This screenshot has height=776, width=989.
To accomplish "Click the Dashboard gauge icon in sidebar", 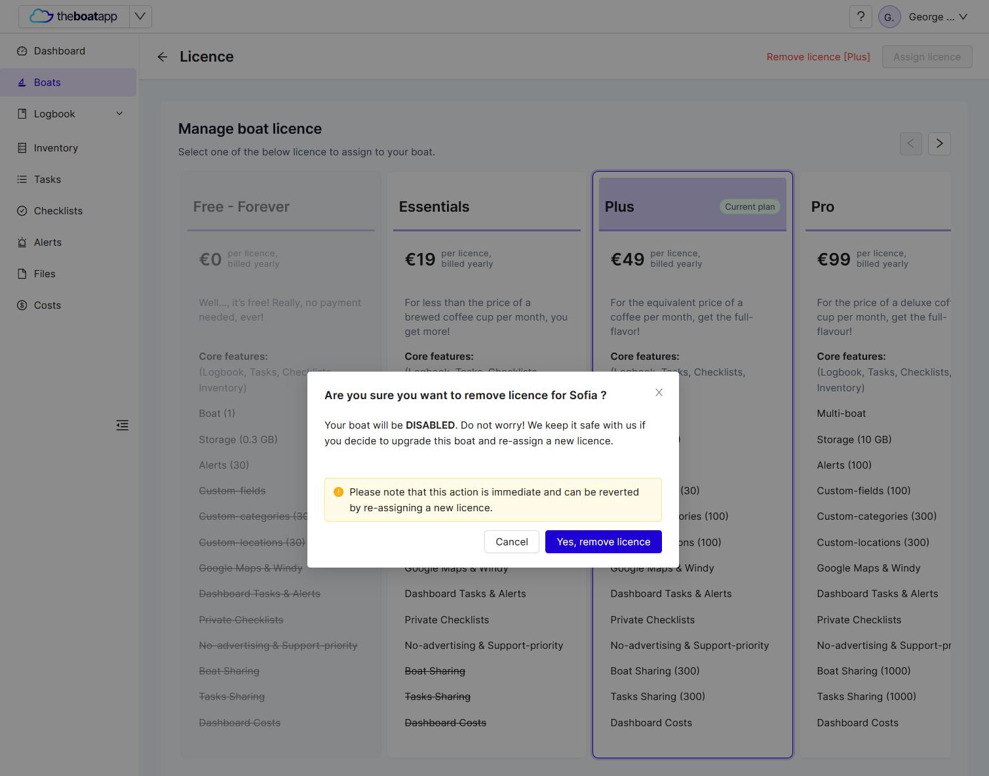I will pos(22,51).
